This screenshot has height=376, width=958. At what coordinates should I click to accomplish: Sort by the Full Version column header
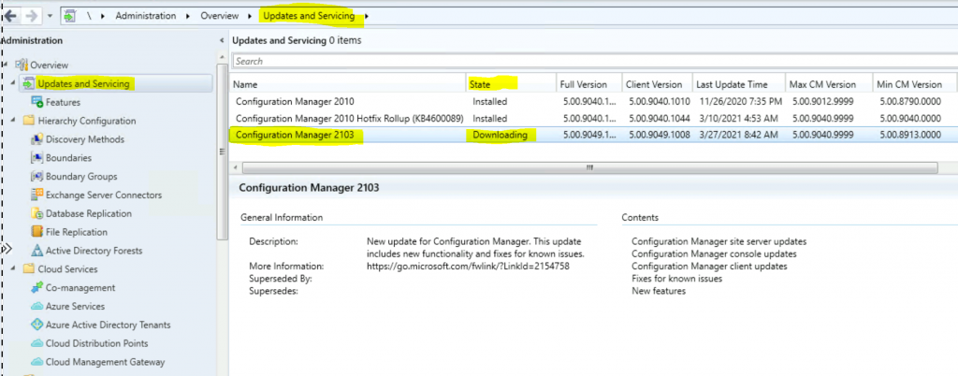pos(589,84)
